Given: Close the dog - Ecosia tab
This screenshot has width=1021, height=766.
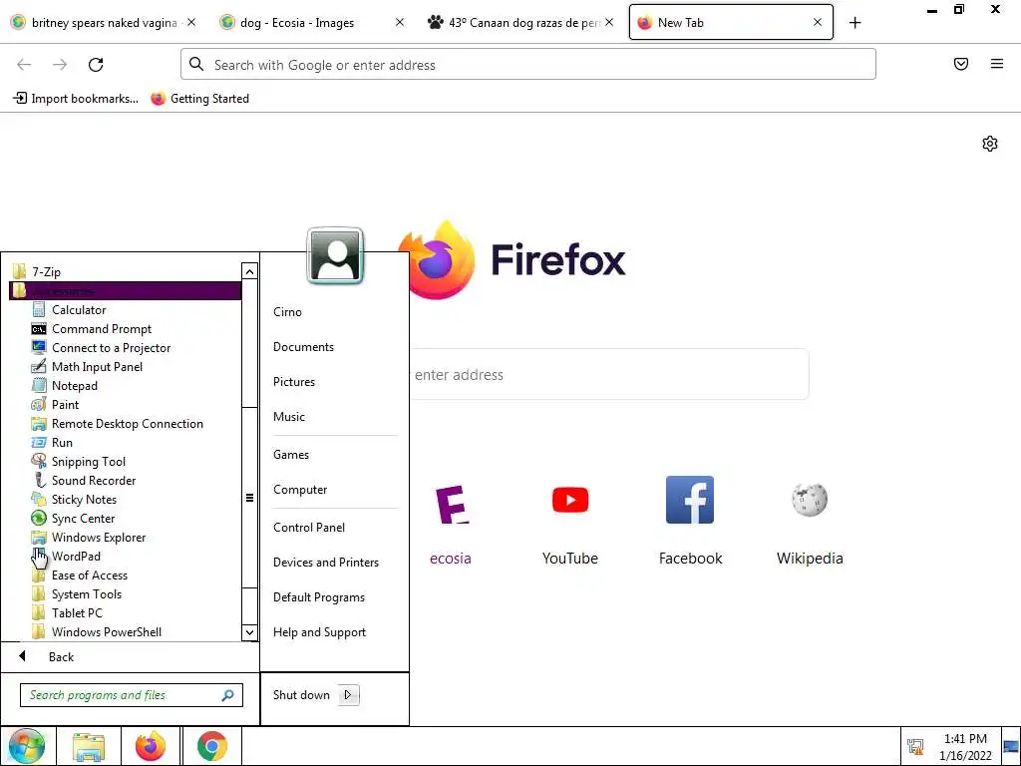Looking at the screenshot, I should (400, 22).
